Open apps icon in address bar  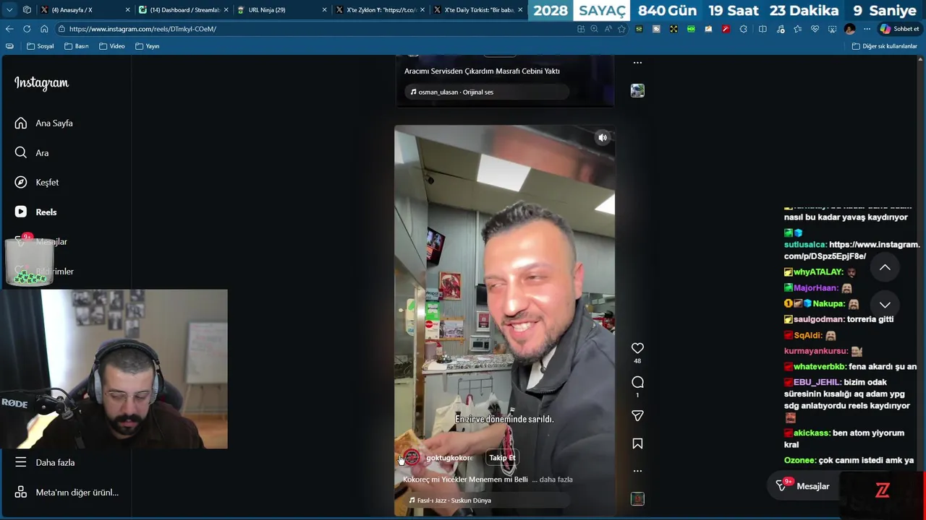(x=581, y=29)
